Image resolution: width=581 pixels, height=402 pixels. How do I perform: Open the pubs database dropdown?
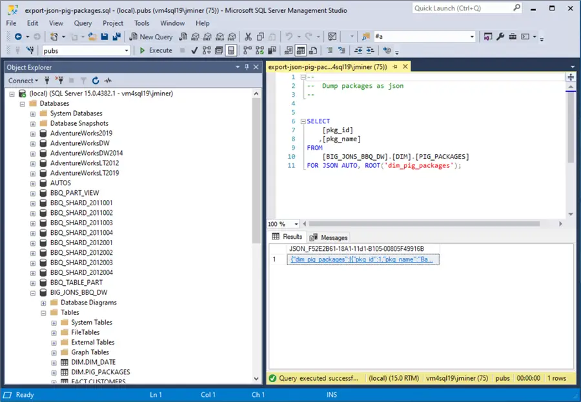tap(127, 50)
